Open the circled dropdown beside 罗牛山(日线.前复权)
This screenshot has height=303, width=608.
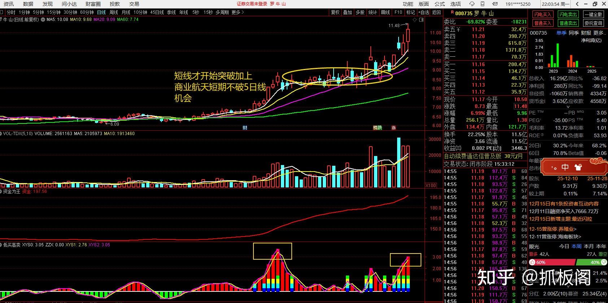43,20
